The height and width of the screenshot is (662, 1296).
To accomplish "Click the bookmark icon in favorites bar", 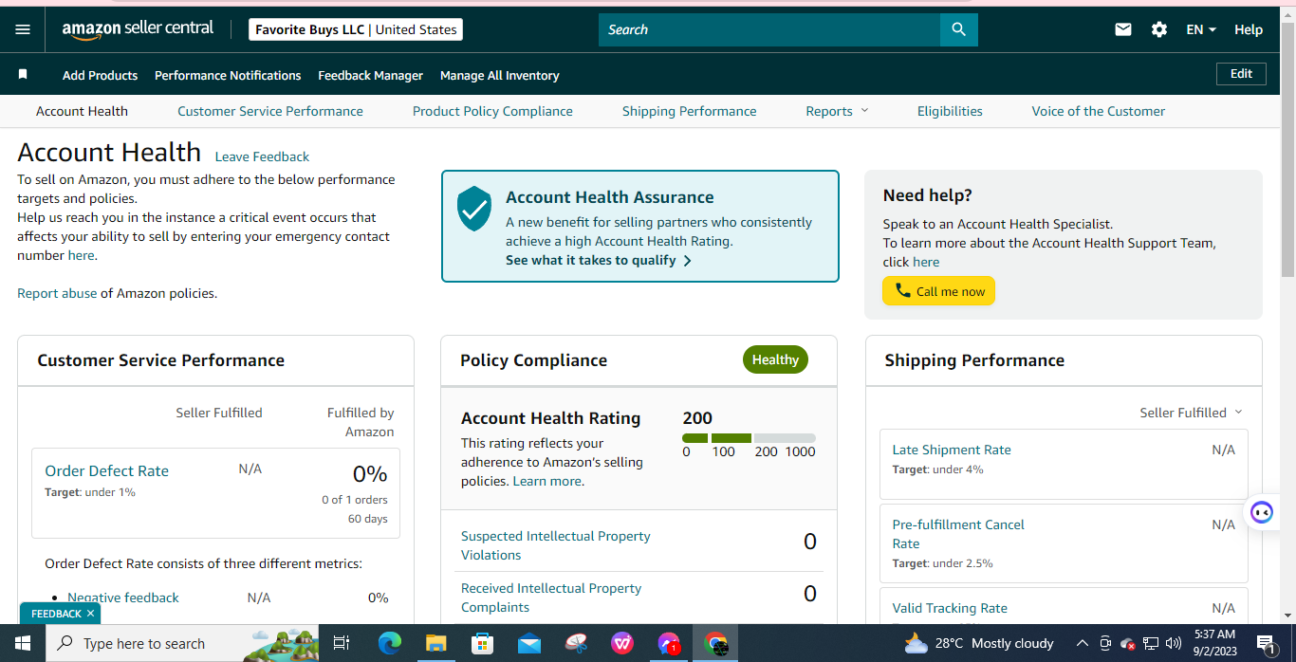I will point(23,74).
